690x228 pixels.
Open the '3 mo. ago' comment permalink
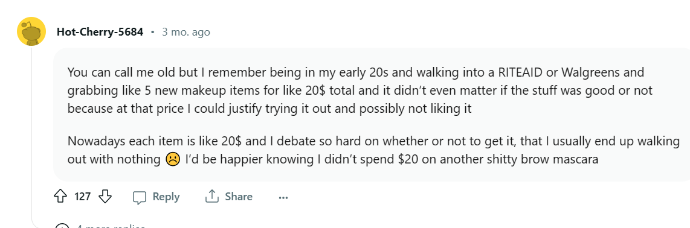185,32
